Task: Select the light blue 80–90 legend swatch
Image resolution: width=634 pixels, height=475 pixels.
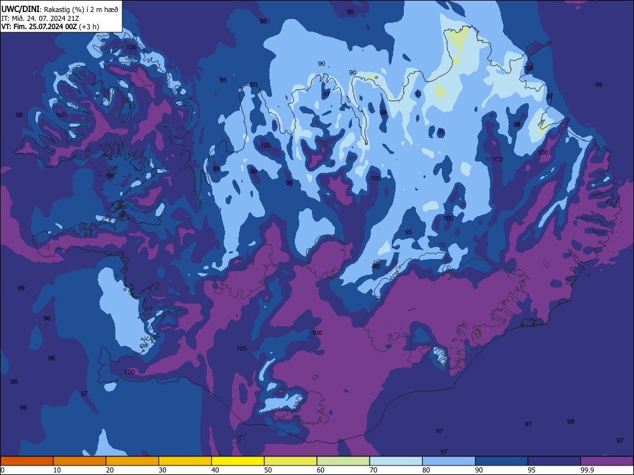Action: click(449, 461)
